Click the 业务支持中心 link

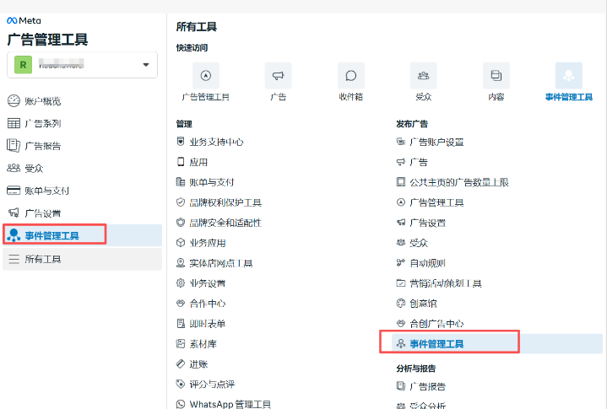point(216,142)
